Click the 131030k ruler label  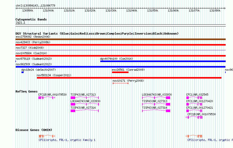click(111, 10)
